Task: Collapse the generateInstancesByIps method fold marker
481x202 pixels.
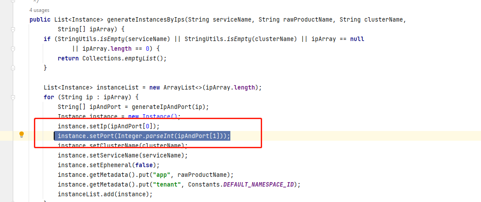Action: pyautogui.click(x=13, y=30)
